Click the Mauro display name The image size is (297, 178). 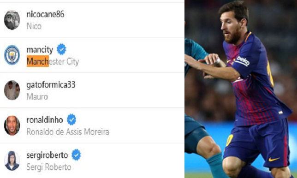click(x=37, y=96)
